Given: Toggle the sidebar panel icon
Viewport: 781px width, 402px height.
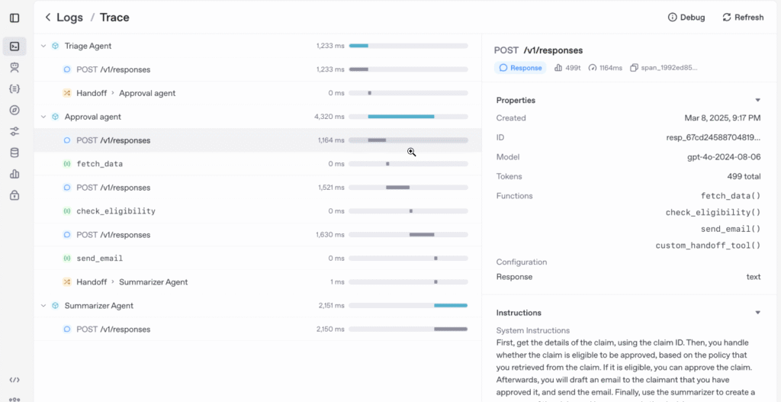Looking at the screenshot, I should coord(14,18).
